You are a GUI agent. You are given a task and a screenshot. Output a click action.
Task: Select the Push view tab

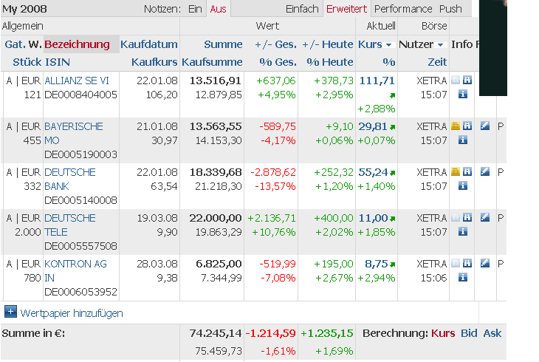pyautogui.click(x=450, y=9)
